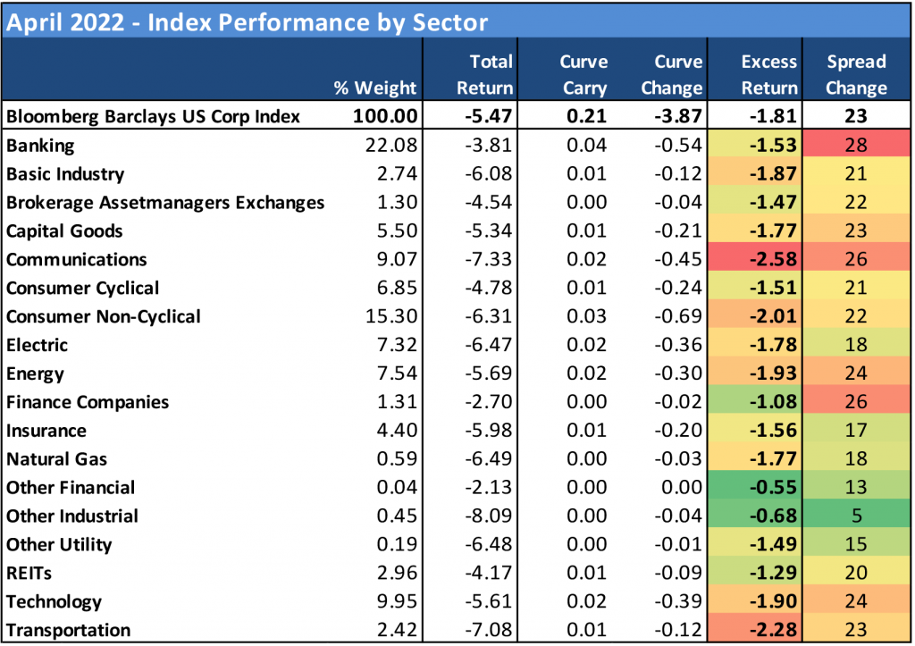Select the REITs sector row label
Image resolution: width=915 pixels, height=646 pixels.
[29, 573]
